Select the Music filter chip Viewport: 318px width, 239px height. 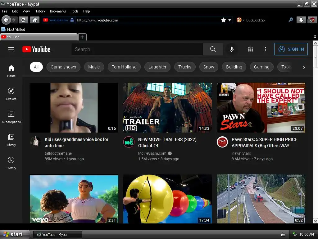94,67
